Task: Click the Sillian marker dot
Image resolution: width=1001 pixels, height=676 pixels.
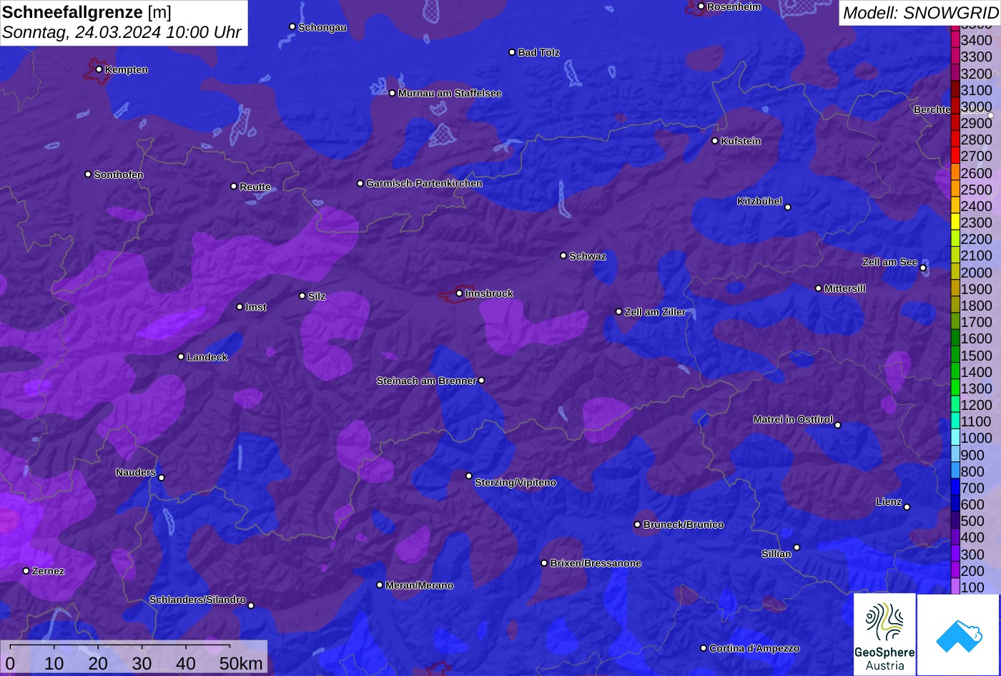Action: click(x=797, y=548)
